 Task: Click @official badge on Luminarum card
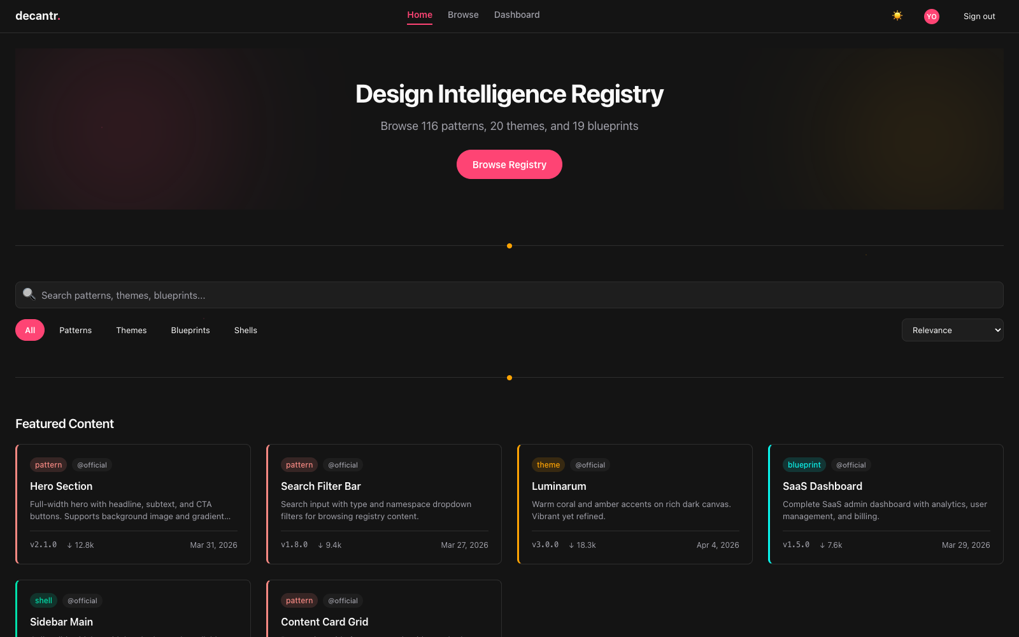point(590,465)
